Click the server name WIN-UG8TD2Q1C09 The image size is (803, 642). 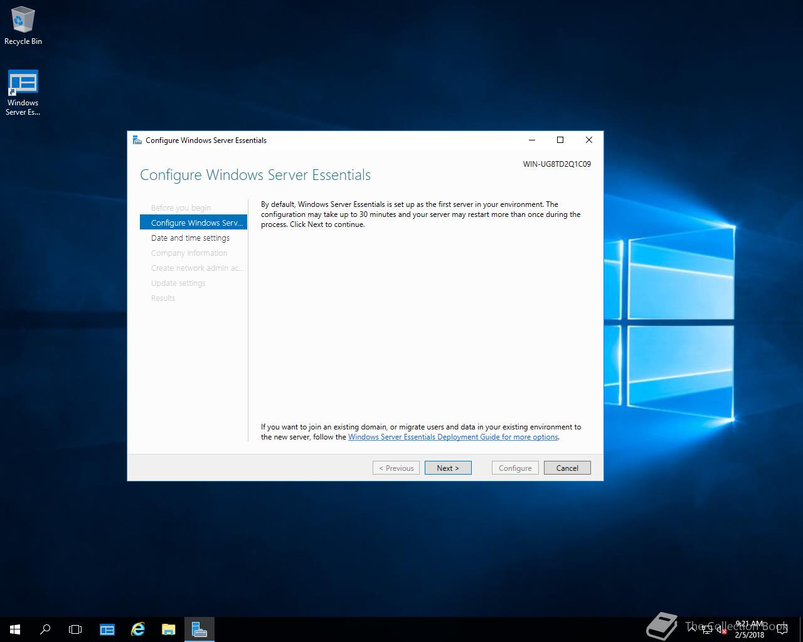tap(556, 164)
